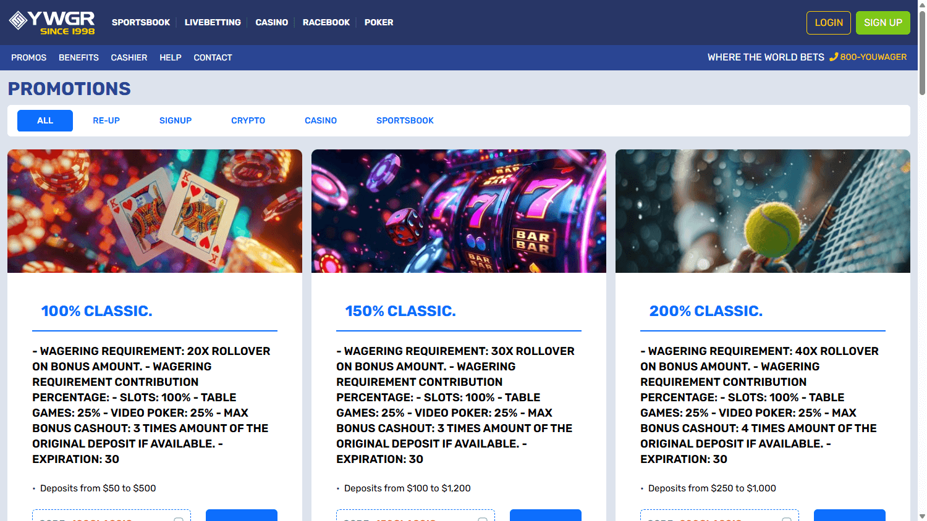The width and height of the screenshot is (927, 521).
Task: Open the tennis promotion image
Action: pos(763,210)
